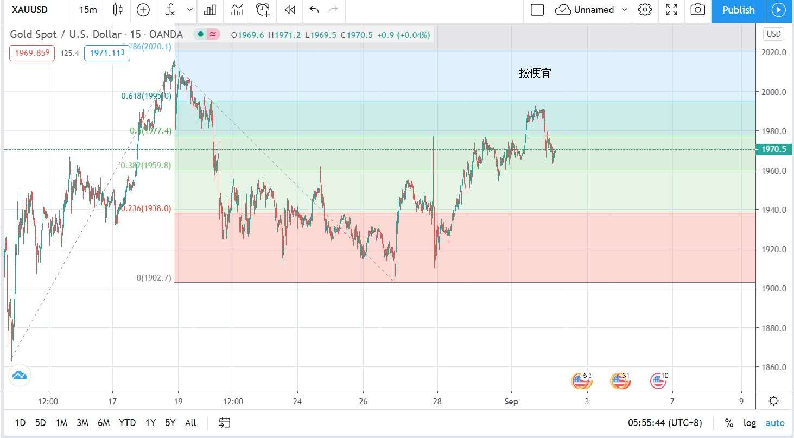Click the XAUUSD symbol search field
Image resolution: width=794 pixels, height=438 pixels.
click(31, 10)
